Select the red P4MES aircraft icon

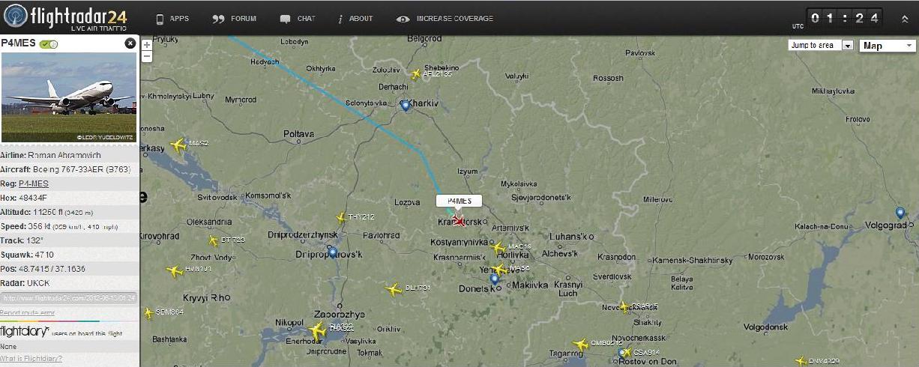coord(459,220)
